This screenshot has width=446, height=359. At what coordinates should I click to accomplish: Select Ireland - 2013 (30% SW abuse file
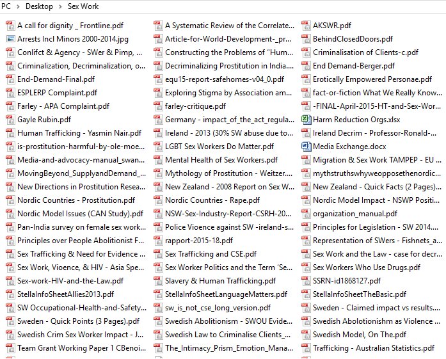click(x=229, y=133)
